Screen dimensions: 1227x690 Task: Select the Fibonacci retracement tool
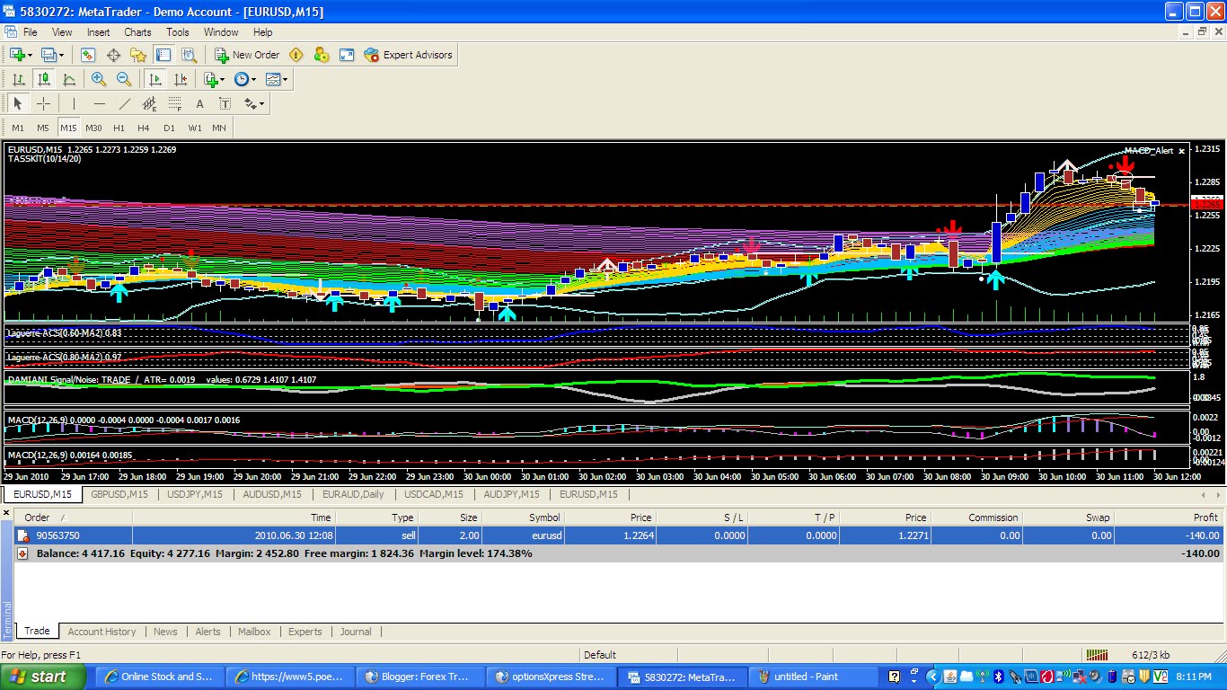pyautogui.click(x=175, y=103)
